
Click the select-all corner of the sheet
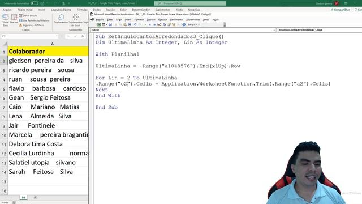[5, 44]
